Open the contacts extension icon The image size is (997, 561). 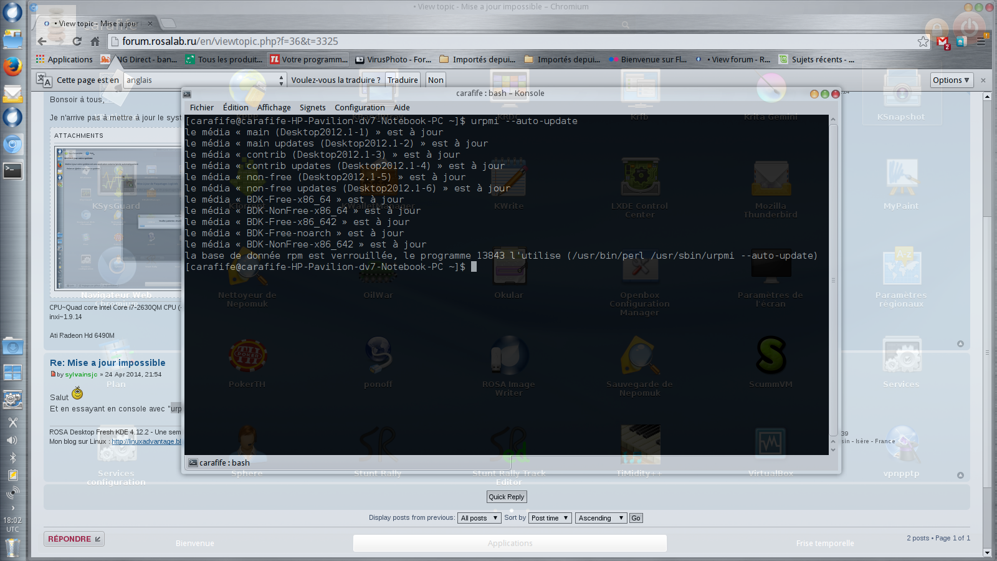961,41
